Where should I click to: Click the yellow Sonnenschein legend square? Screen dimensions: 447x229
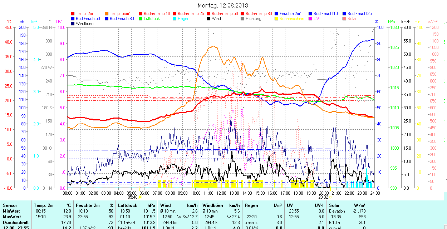[277, 19]
